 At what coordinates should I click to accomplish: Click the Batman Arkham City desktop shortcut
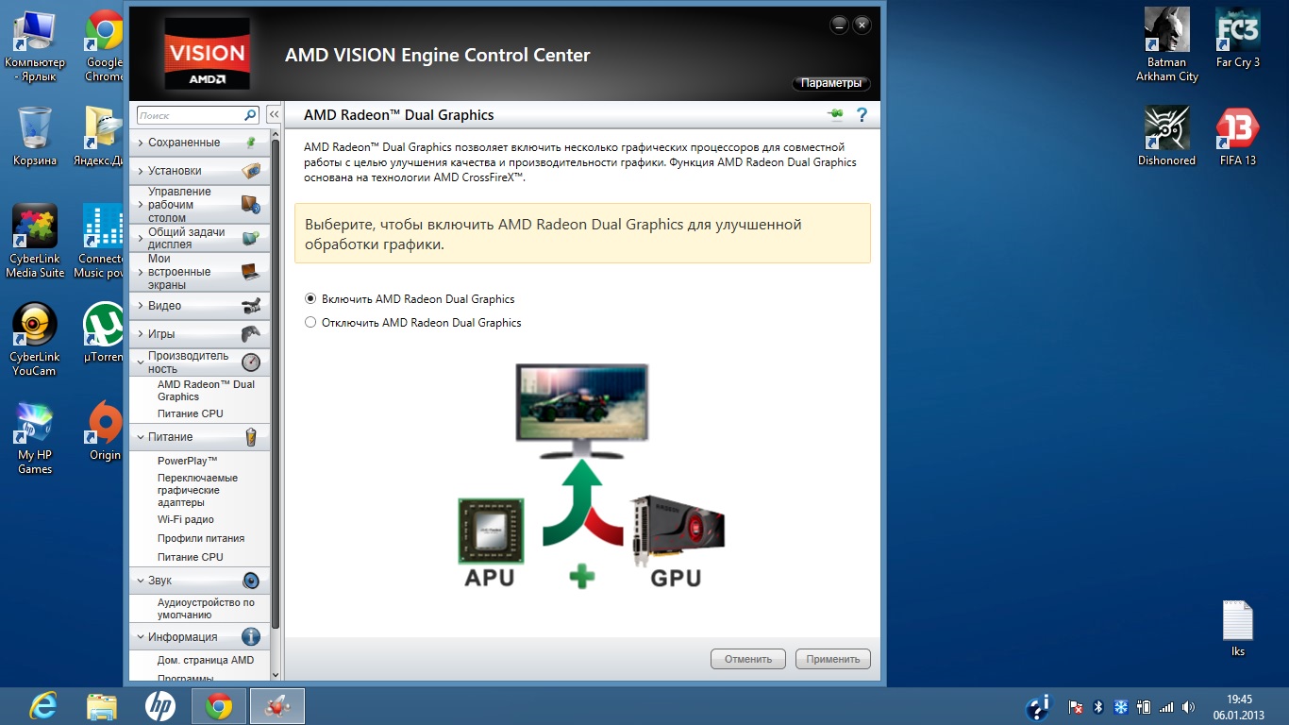click(x=1166, y=44)
